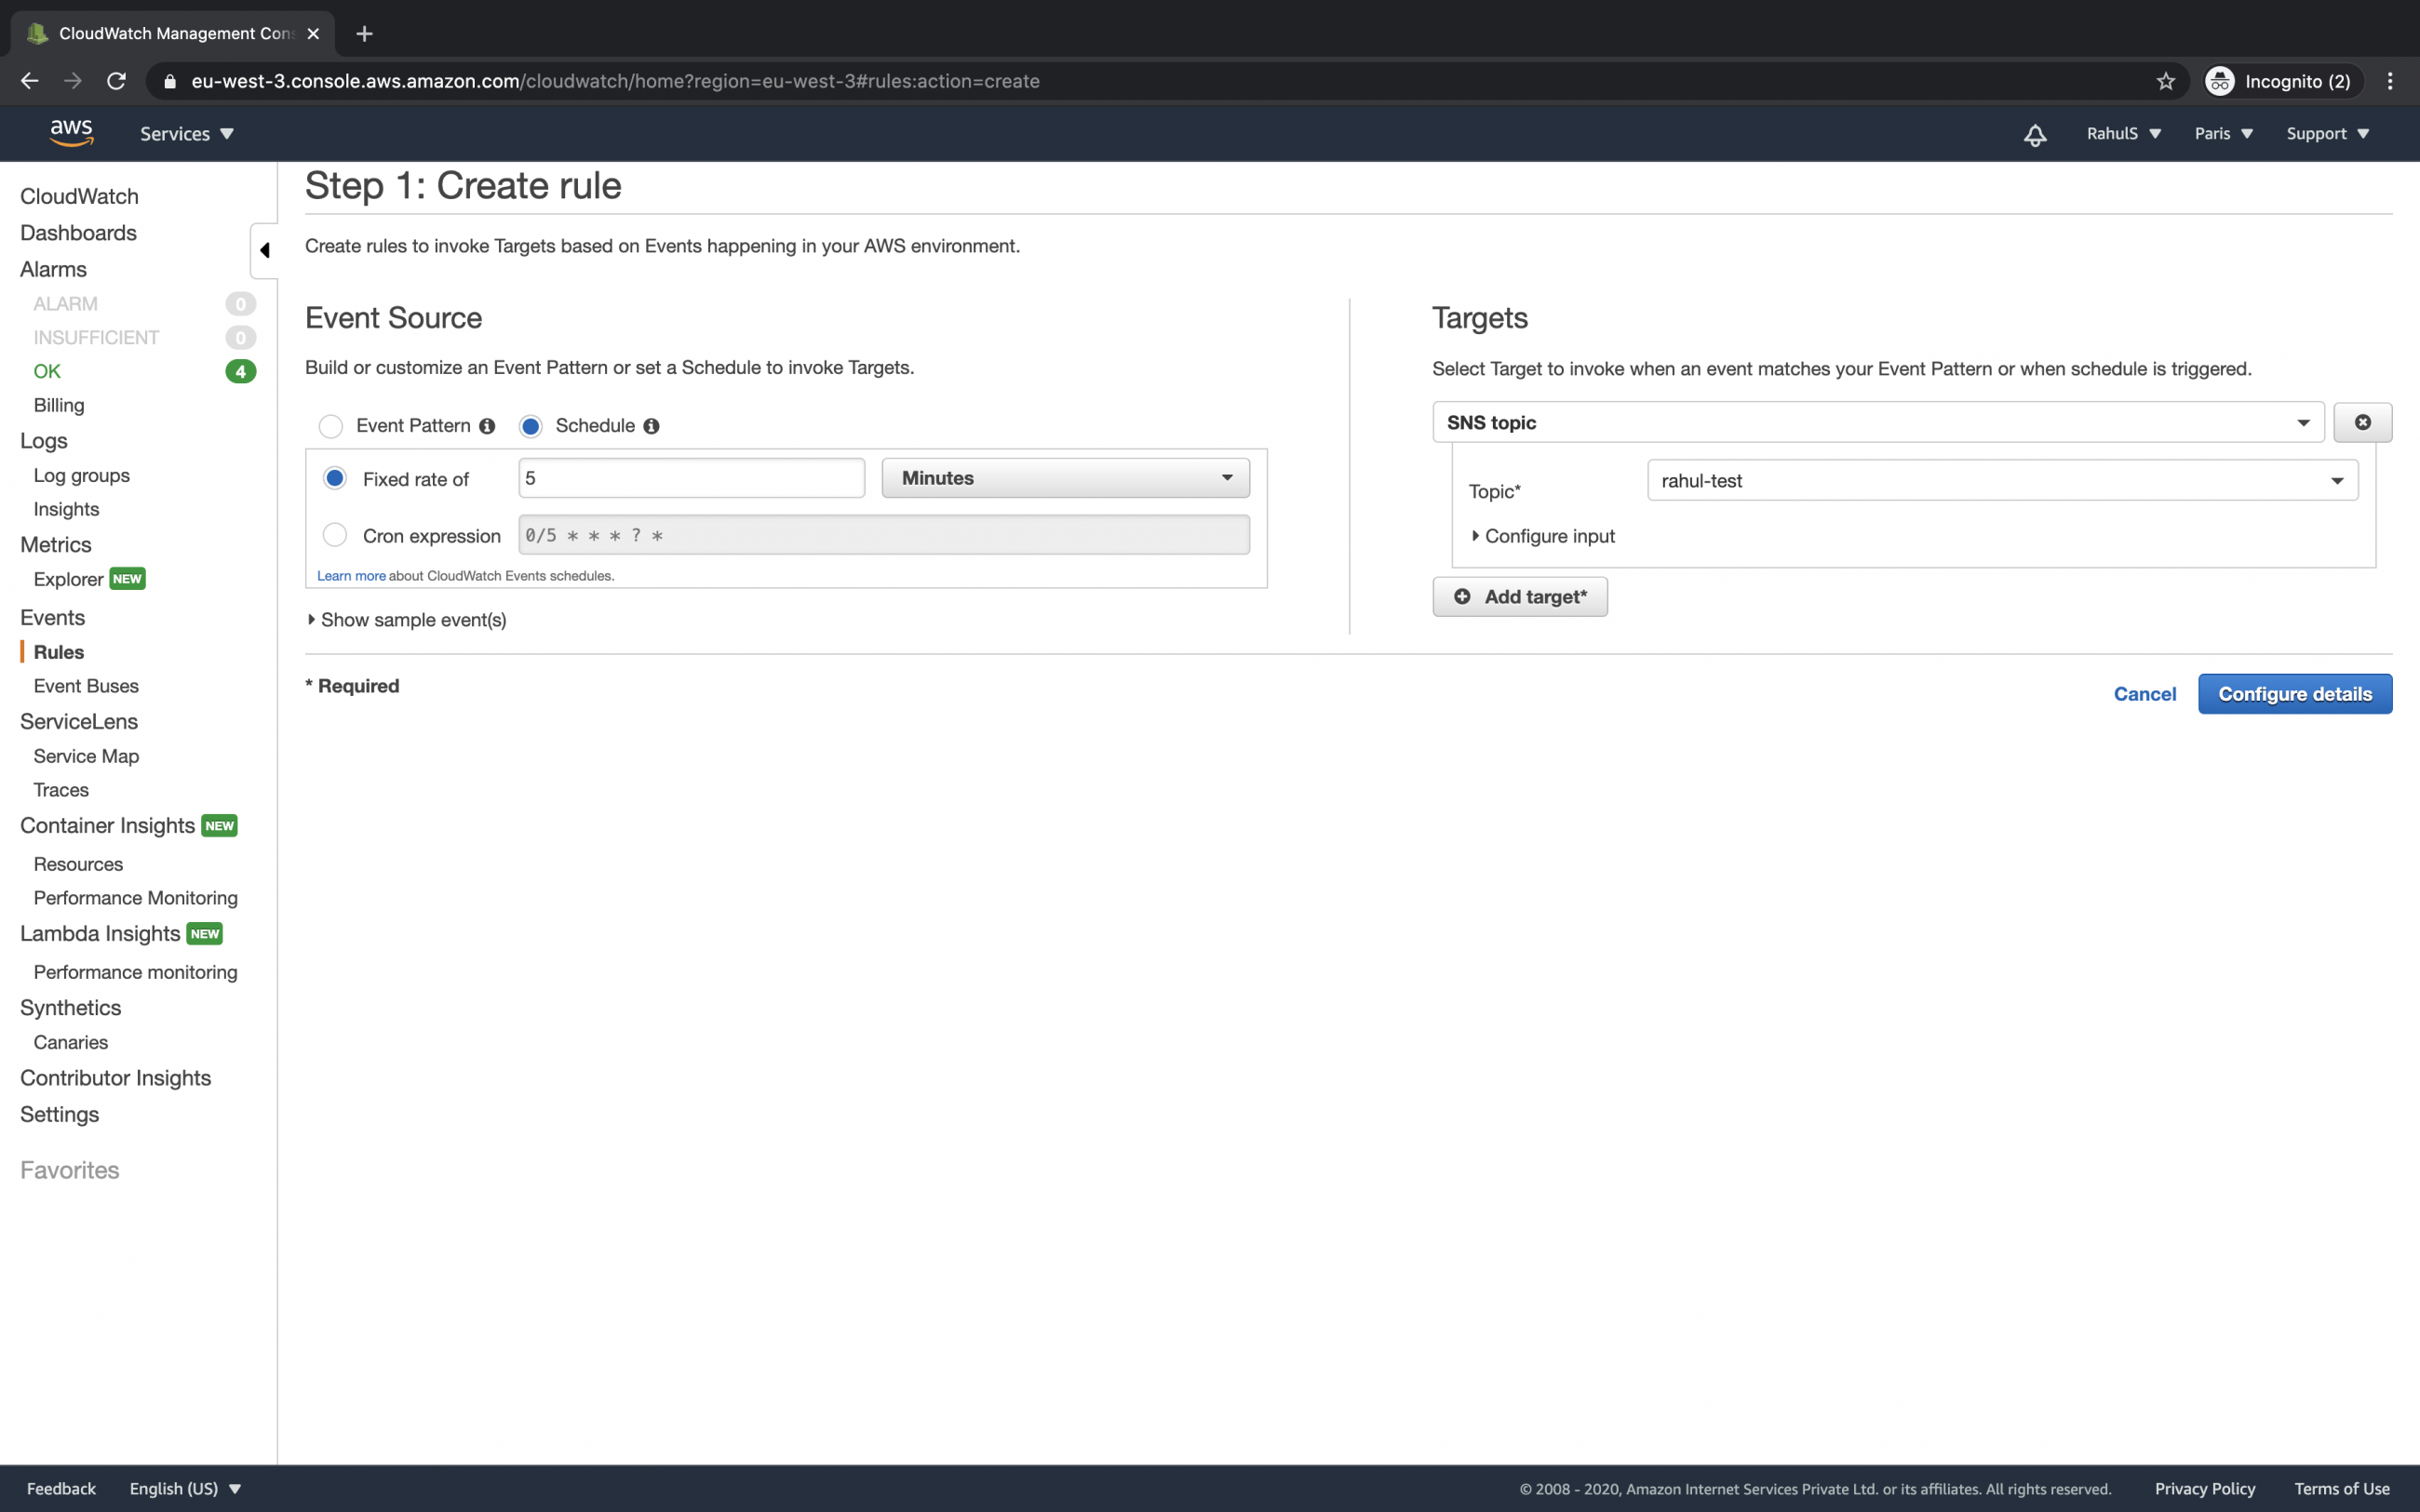Open Rules under Events
The image size is (2420, 1512).
pos(59,652)
